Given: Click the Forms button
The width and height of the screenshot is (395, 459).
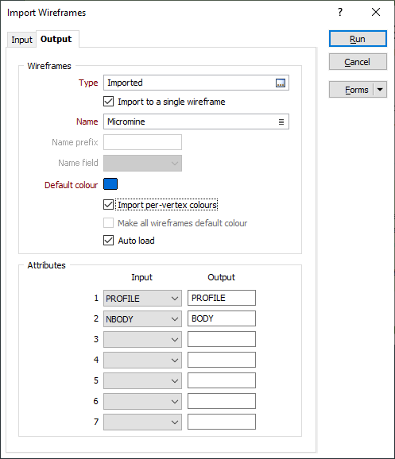Looking at the screenshot, I should pyautogui.click(x=351, y=90).
